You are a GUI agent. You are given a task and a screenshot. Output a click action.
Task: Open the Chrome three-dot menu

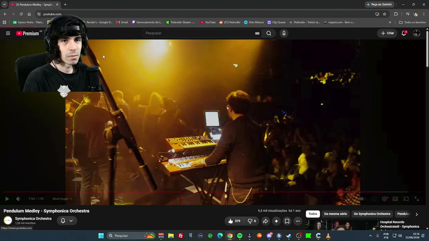pos(424,14)
